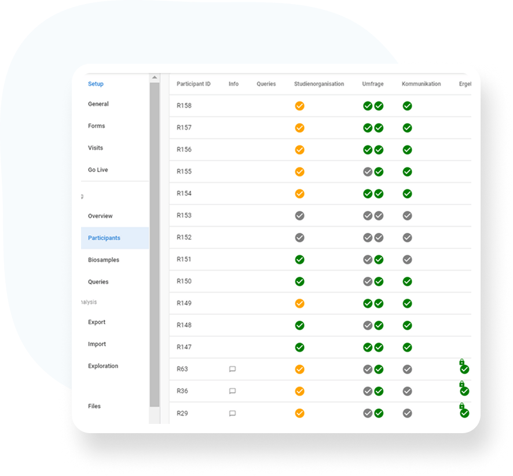Click first gray Umfrage icon for R155

coord(367,172)
